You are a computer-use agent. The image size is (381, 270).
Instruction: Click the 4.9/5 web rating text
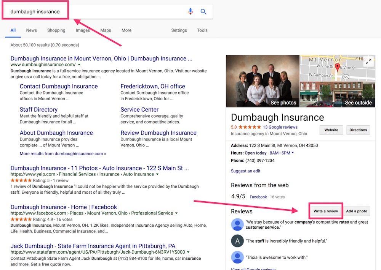pyautogui.click(x=238, y=196)
